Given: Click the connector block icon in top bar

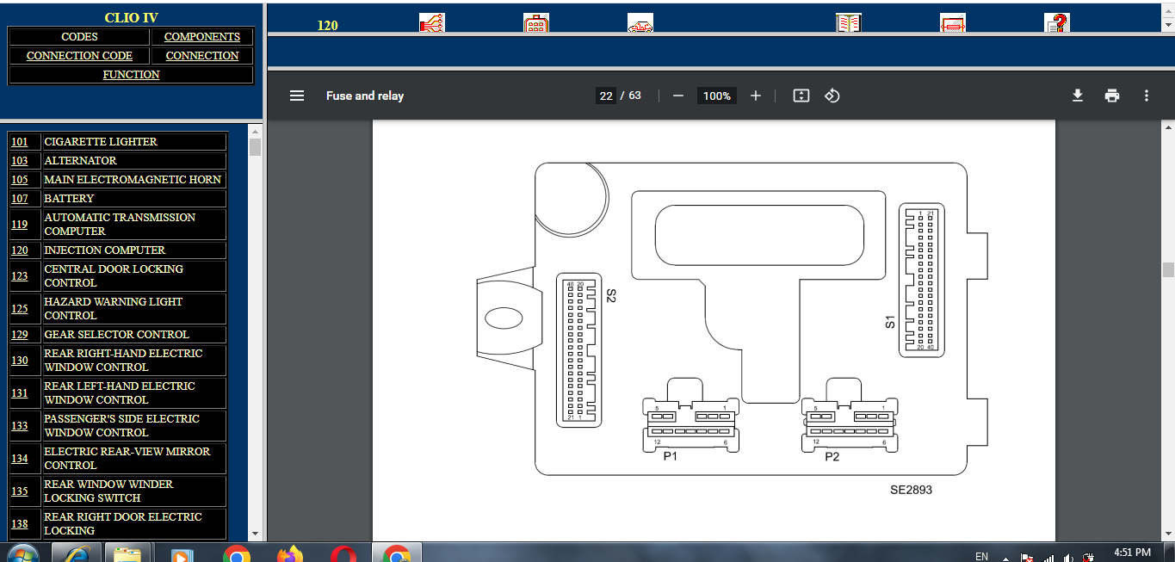Looking at the screenshot, I should point(535,24).
